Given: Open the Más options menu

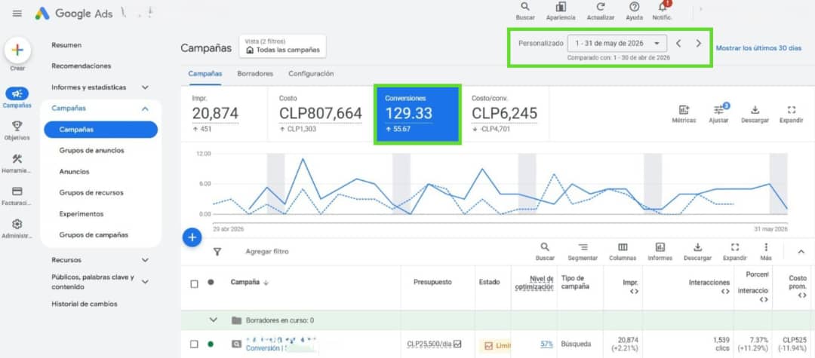Looking at the screenshot, I should coord(766,252).
